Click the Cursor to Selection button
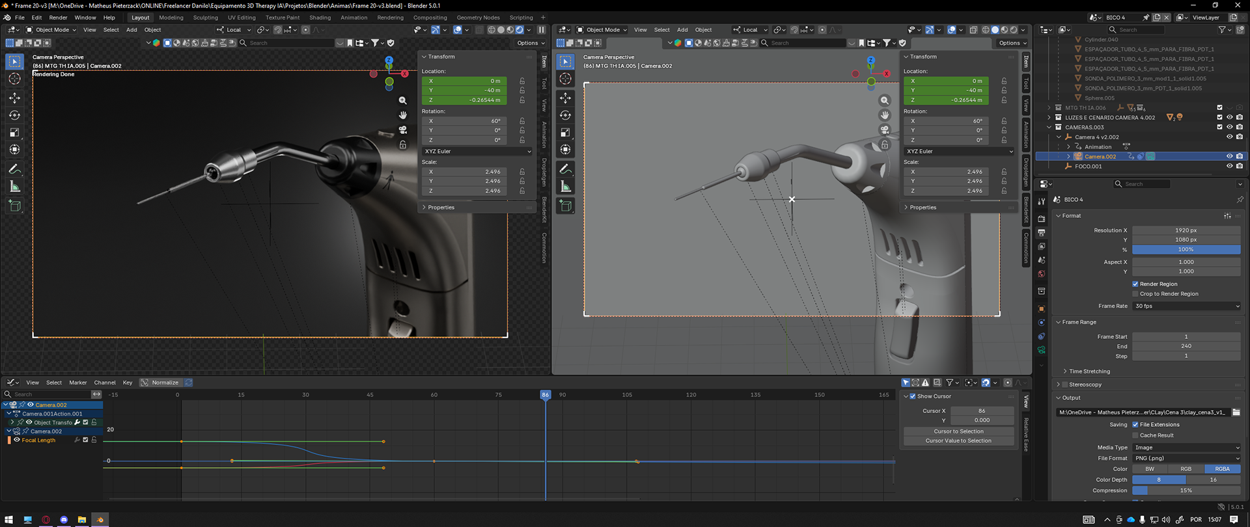The height and width of the screenshot is (527, 1250). (x=958, y=431)
